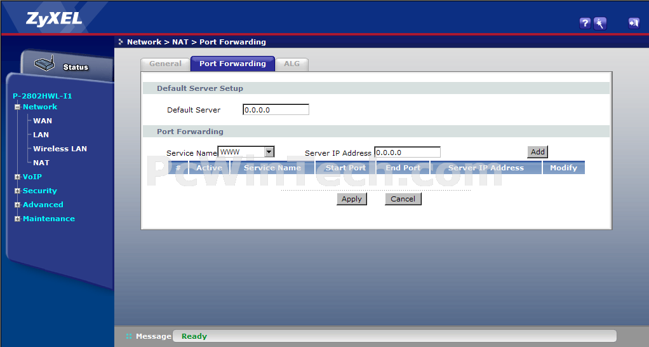The width and height of the screenshot is (649, 347).
Task: Click the End Port column header
Action: click(x=403, y=168)
